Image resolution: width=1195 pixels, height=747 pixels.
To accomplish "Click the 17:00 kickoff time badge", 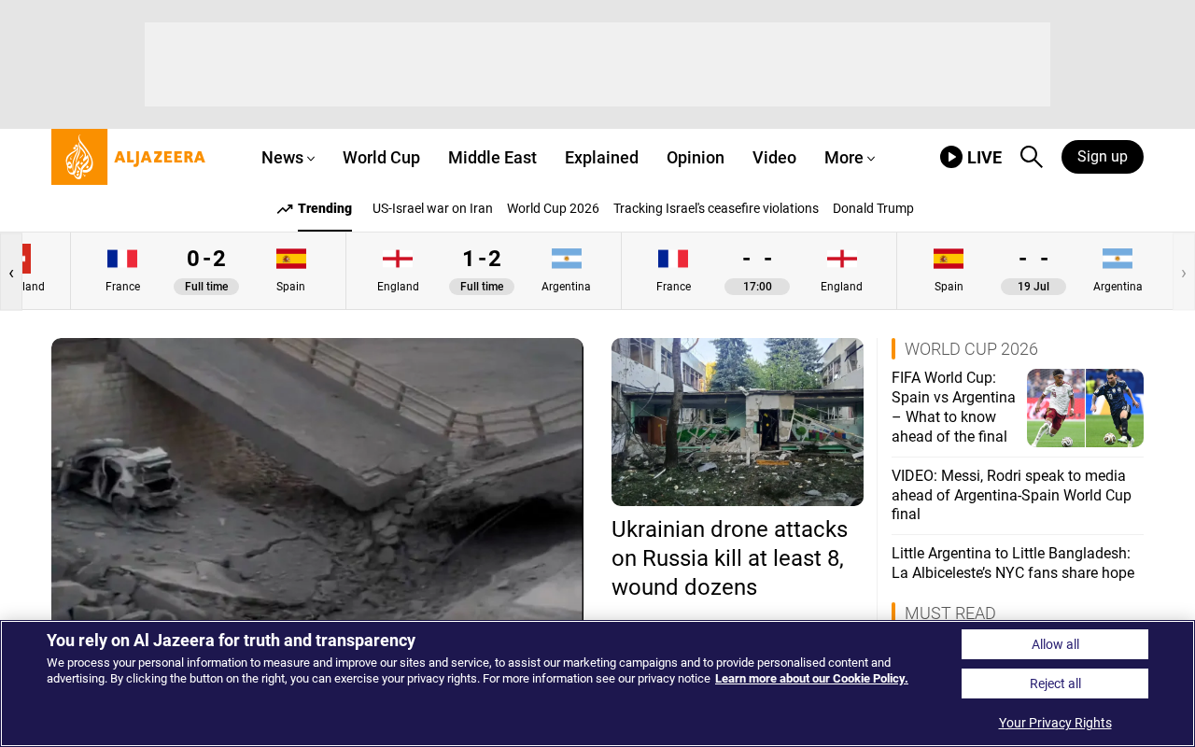I will click(x=757, y=287).
